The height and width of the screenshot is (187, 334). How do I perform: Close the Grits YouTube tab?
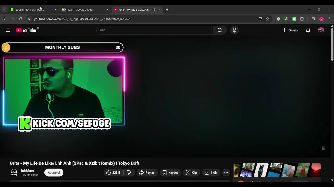159,10
